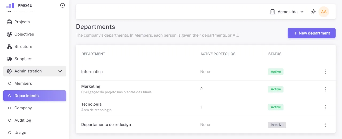Click the Administration gear icon

pos(9,71)
